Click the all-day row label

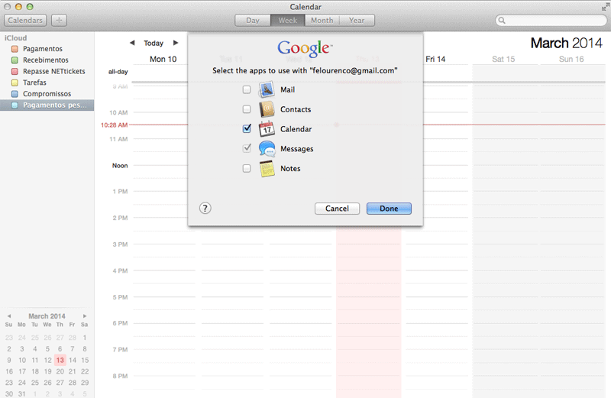tap(118, 72)
